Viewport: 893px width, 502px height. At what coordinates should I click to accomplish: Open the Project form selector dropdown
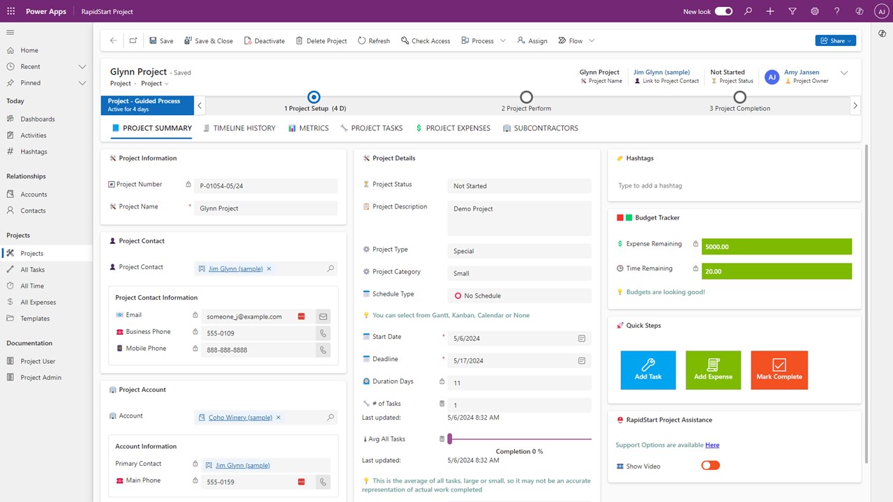pos(155,83)
